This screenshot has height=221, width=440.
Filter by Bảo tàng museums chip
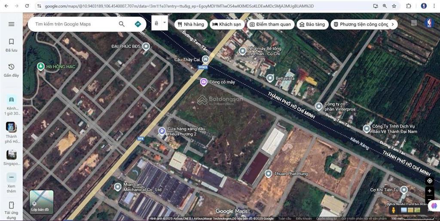312,24
